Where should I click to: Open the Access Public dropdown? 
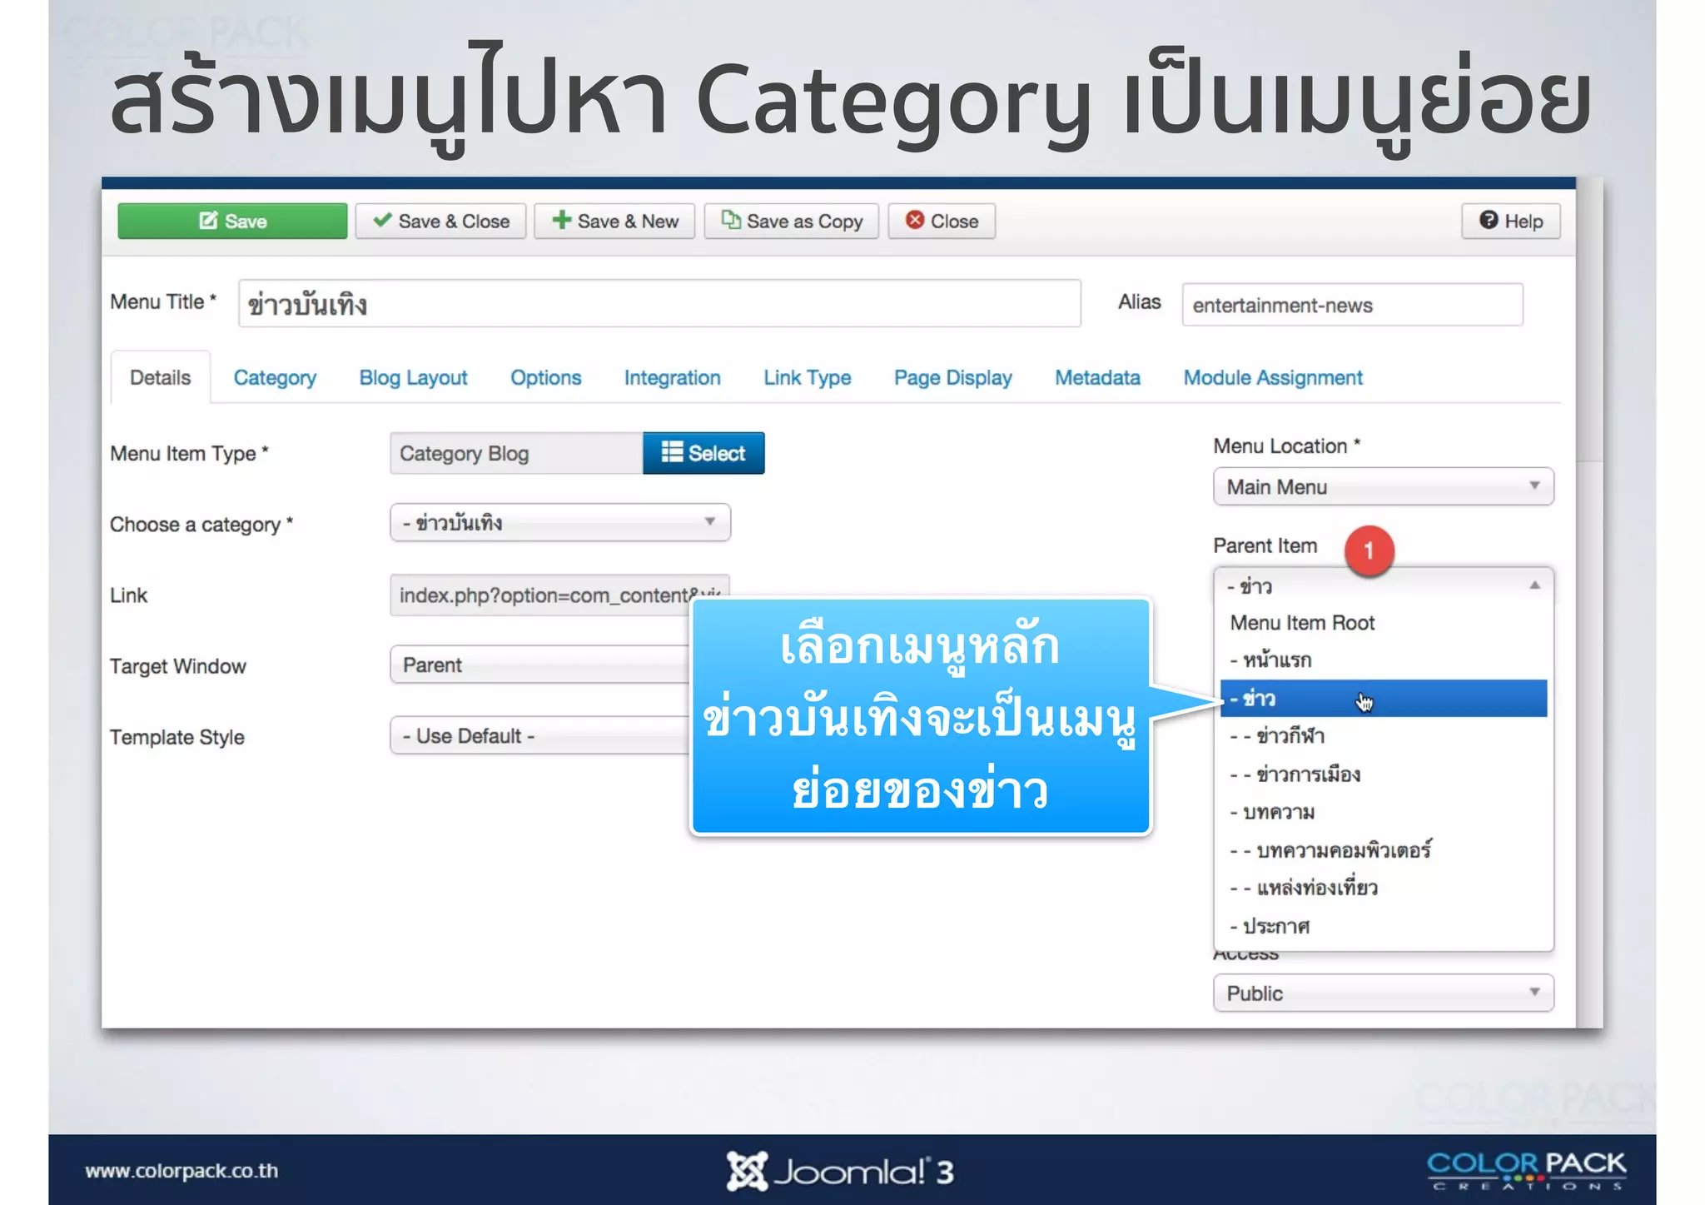[x=1383, y=993]
